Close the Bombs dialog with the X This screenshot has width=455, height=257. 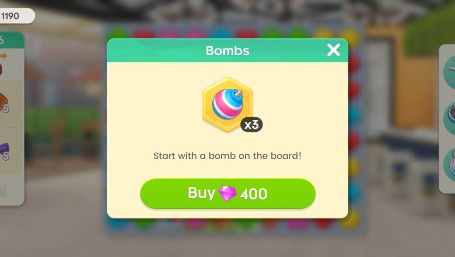point(334,50)
